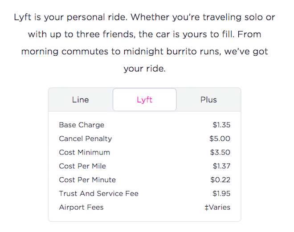Click the $1.95 service fee amount
Image resolution: width=294 pixels, height=232 pixels.
(x=221, y=194)
